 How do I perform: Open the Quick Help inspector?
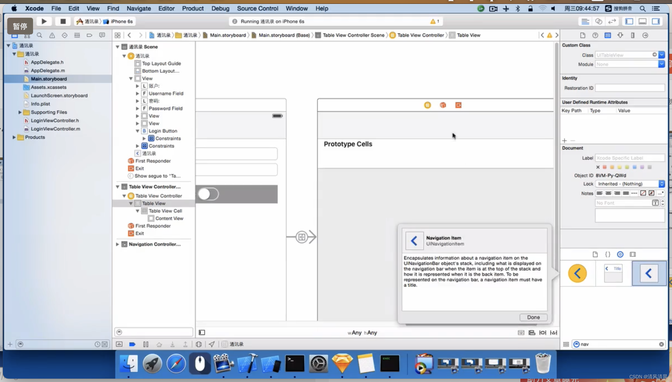point(595,35)
